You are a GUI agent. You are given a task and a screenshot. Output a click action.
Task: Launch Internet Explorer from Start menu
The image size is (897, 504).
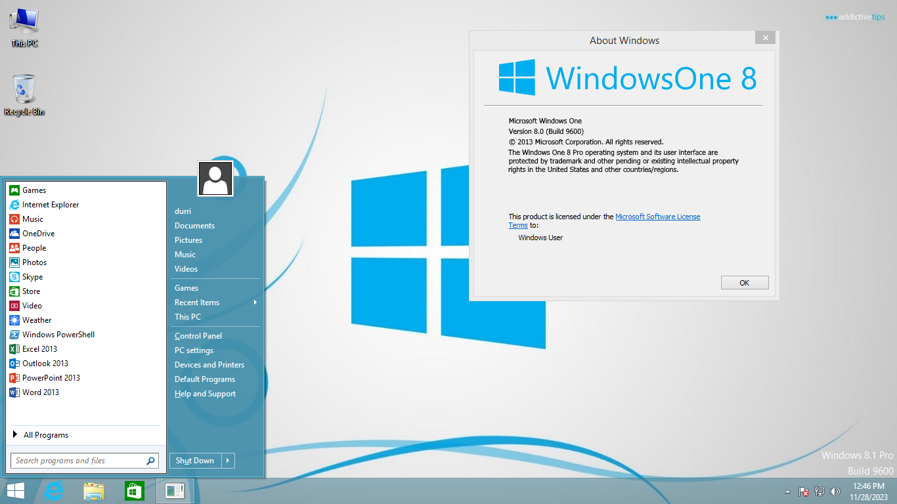[x=86, y=205]
